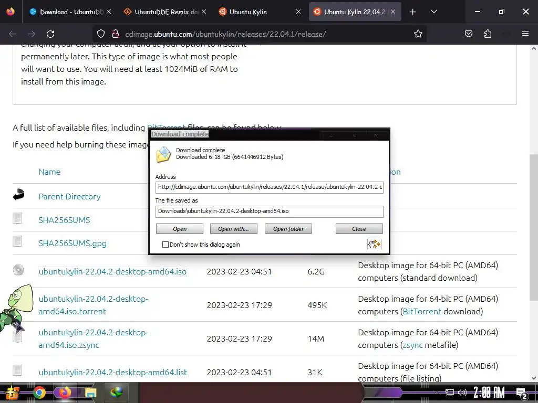Click the 2023-02-23 04:51 iso date
The width and height of the screenshot is (538, 403).
[x=239, y=272]
